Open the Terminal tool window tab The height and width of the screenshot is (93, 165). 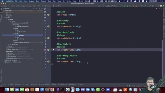pyautogui.click(x=34, y=84)
